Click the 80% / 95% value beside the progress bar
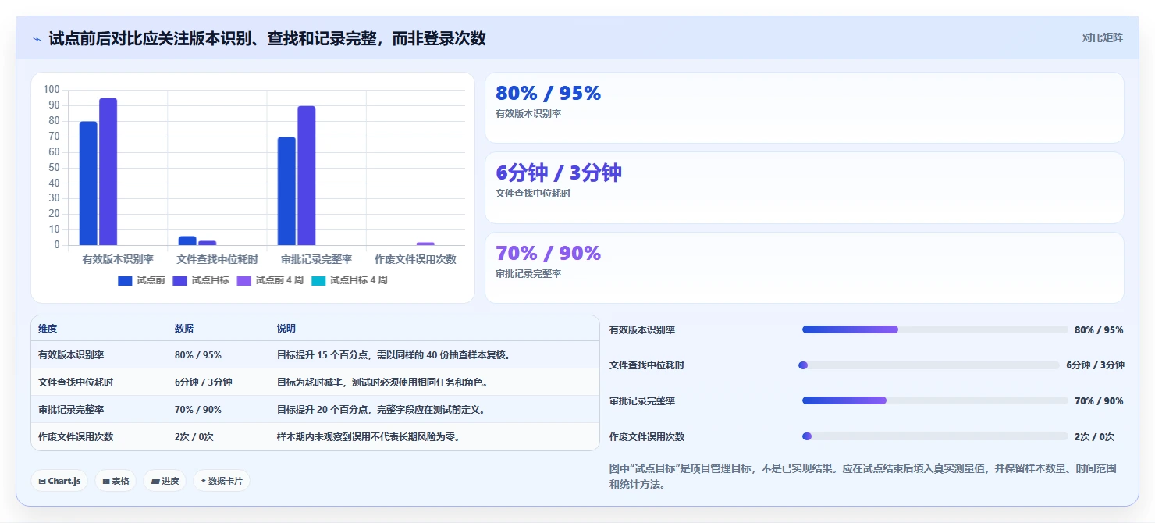The width and height of the screenshot is (1155, 523). click(x=1099, y=329)
